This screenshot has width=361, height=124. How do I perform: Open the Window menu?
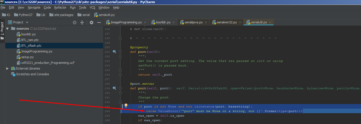tap(104, 7)
